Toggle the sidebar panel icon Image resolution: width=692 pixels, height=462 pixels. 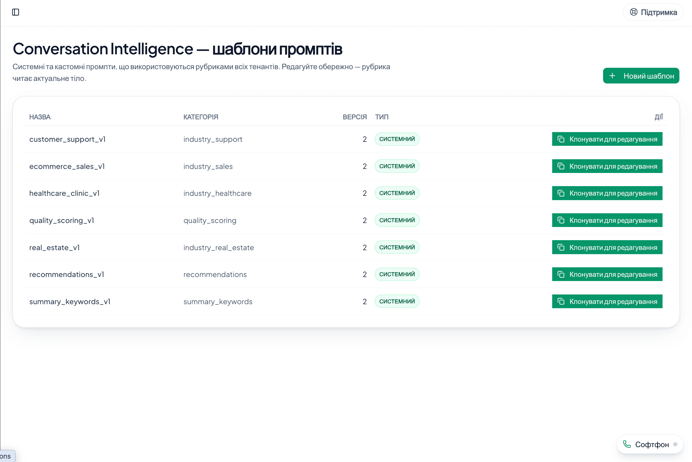[16, 12]
